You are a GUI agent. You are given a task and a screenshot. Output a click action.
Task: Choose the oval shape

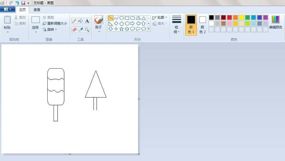[x=122, y=18]
